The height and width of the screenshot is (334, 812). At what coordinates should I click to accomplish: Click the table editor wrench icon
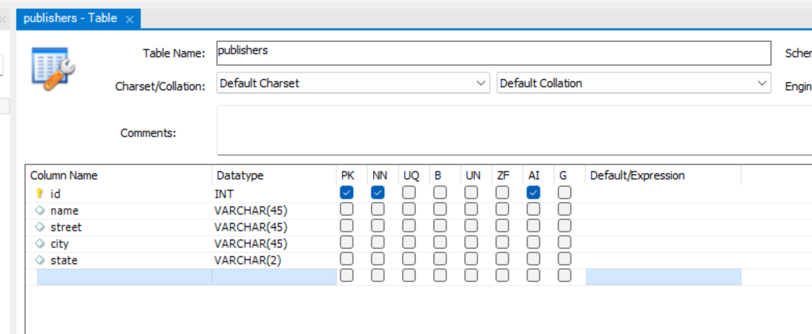[53, 69]
